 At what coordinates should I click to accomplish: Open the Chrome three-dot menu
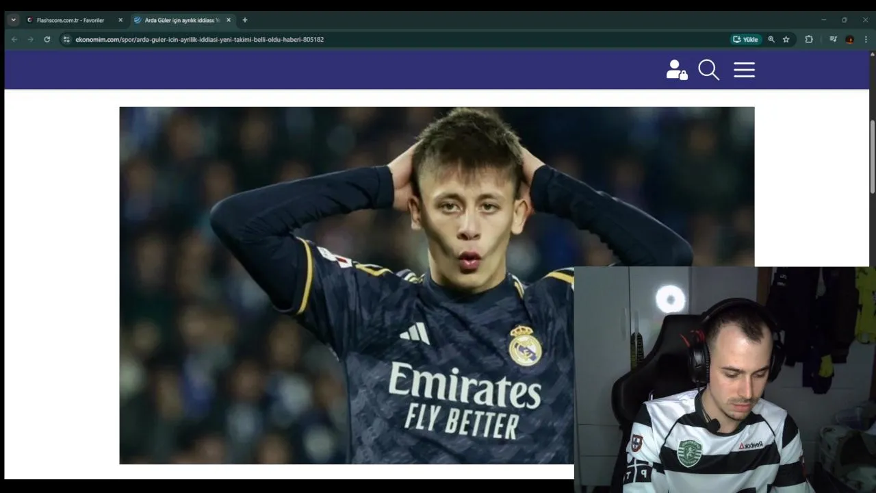pos(866,40)
